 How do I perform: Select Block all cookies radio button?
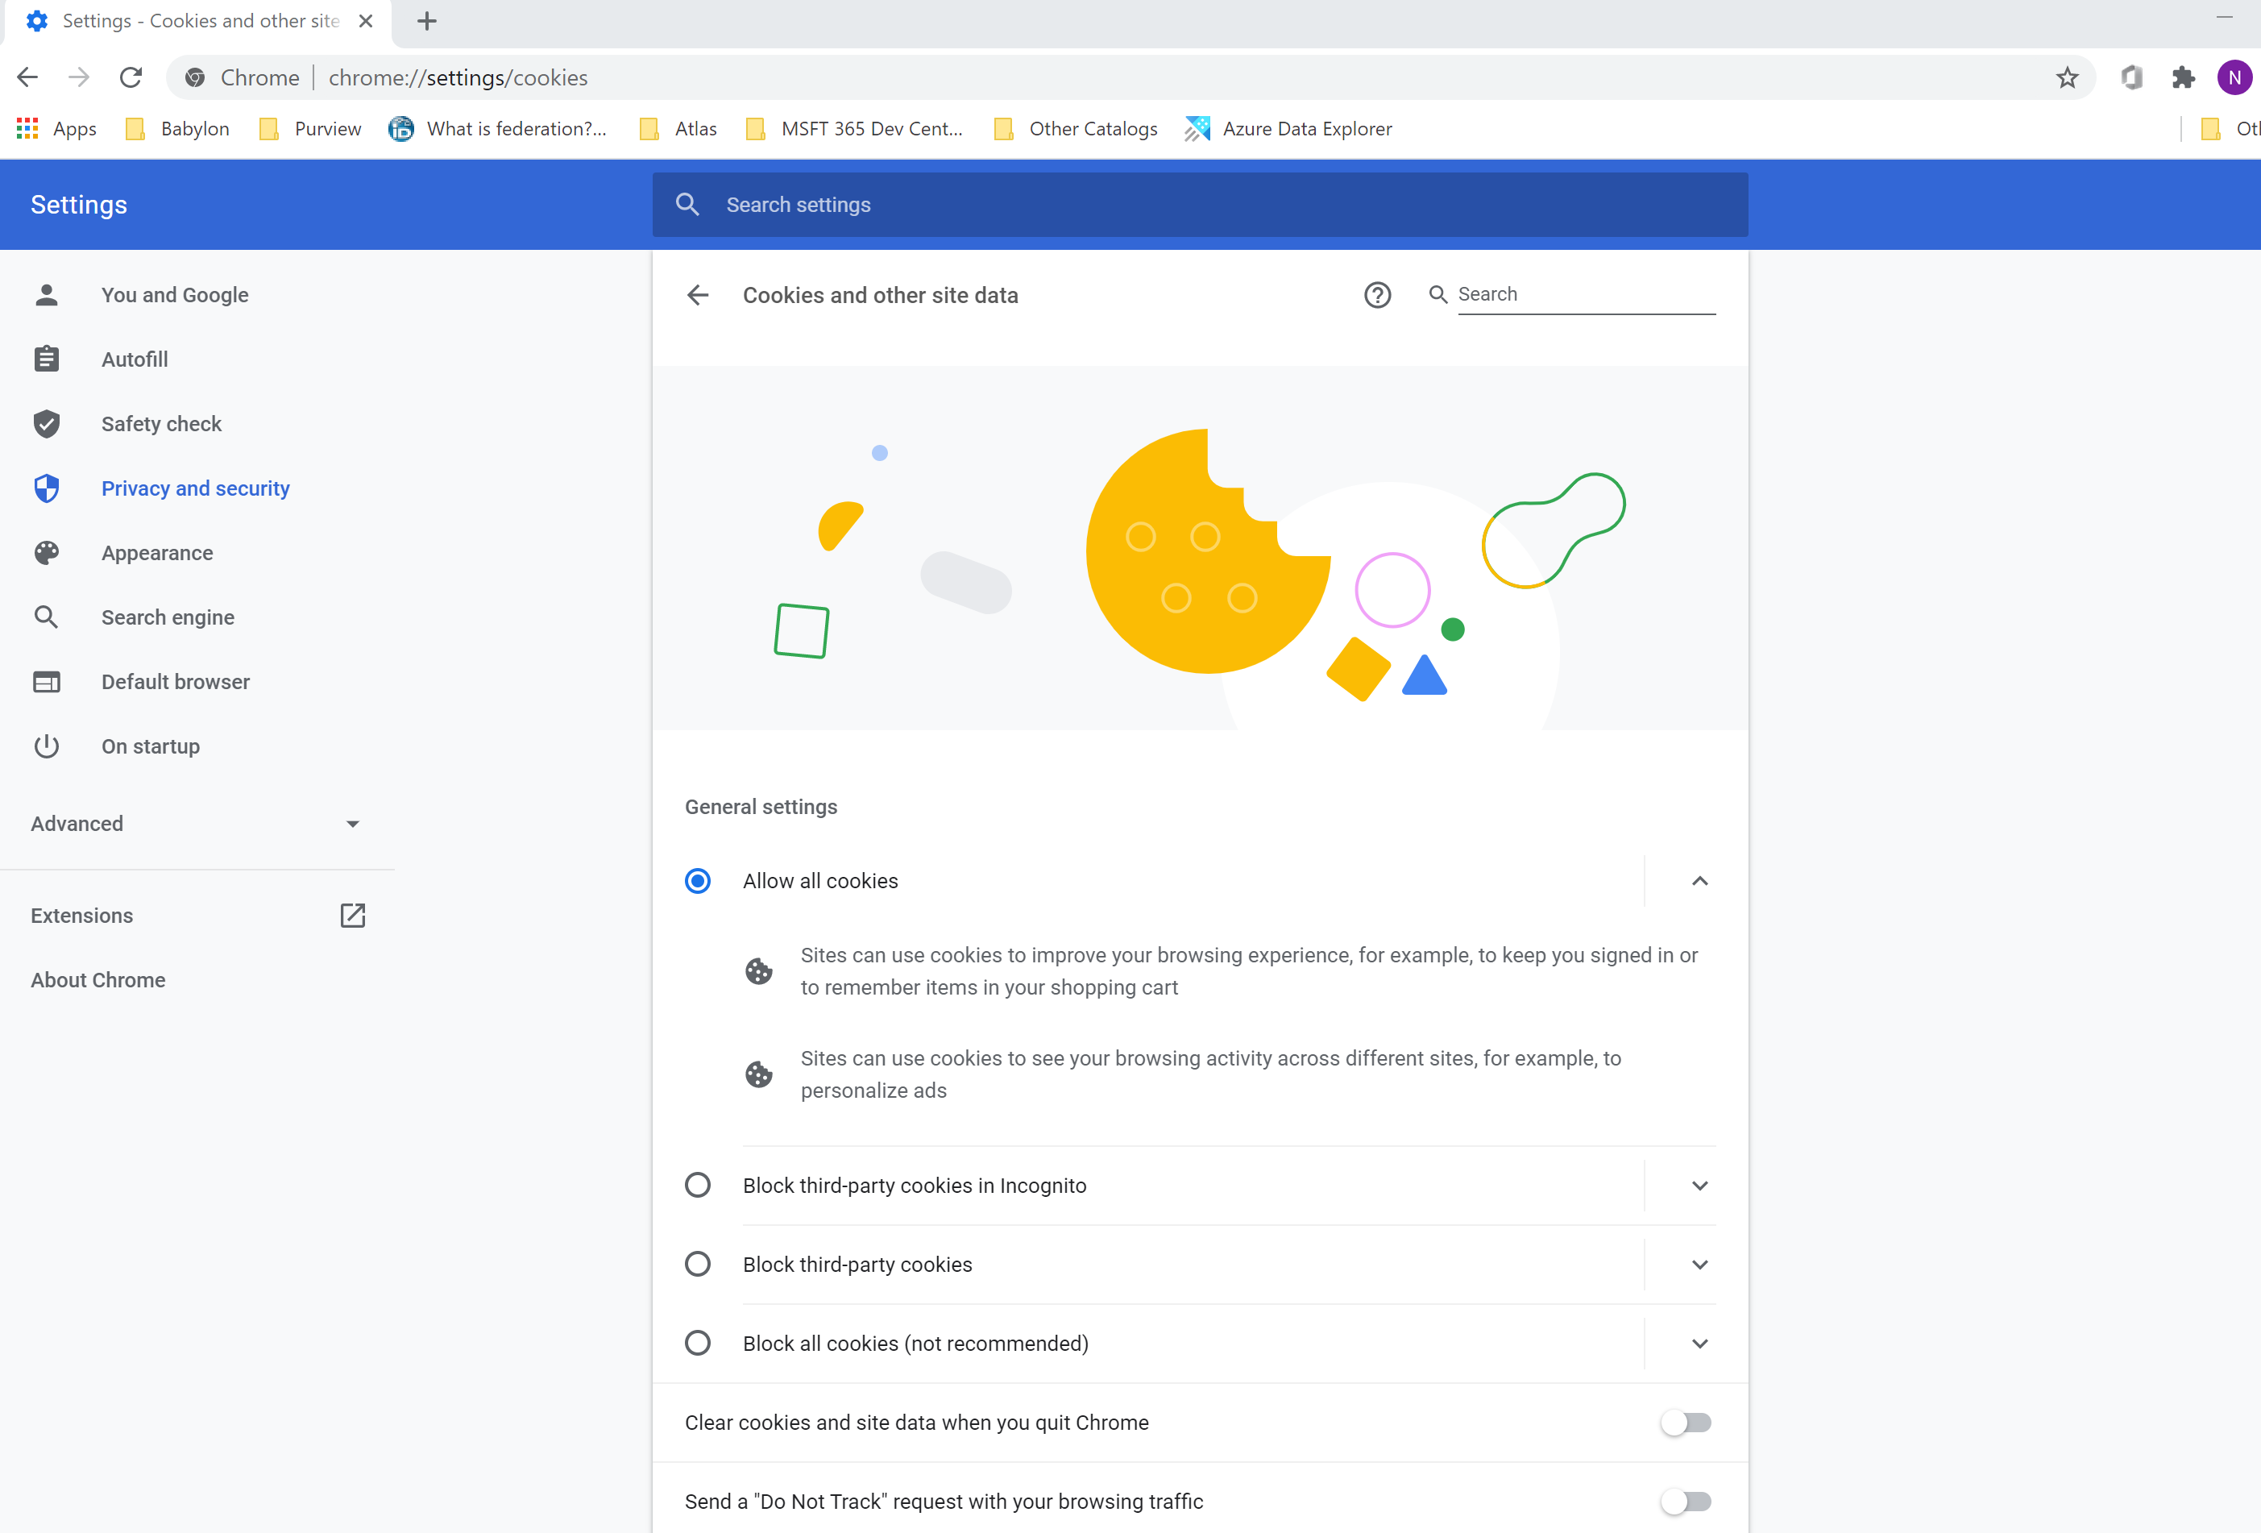point(698,1342)
